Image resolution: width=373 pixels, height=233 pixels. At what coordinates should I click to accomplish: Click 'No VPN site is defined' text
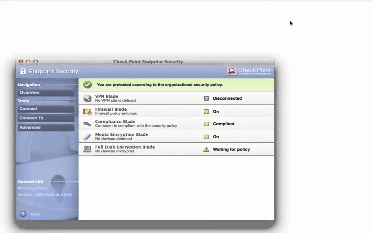pos(115,101)
